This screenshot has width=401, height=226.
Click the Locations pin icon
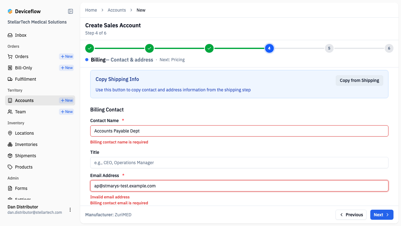[x=10, y=133]
